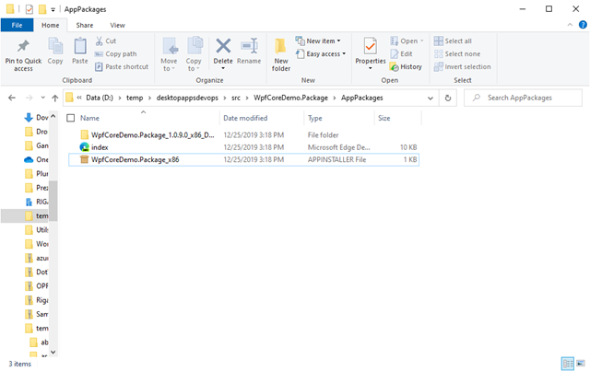This screenshot has height=371, width=590.
Task: Sort by Date modified column
Action: click(245, 118)
